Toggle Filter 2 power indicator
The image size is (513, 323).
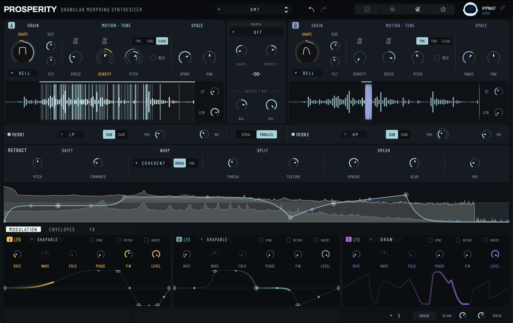[x=293, y=134]
